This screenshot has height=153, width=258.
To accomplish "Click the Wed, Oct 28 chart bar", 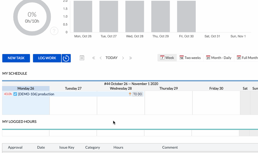I will pos(135,16).
